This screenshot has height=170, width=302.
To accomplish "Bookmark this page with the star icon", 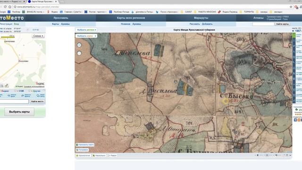I will tap(291, 7).
